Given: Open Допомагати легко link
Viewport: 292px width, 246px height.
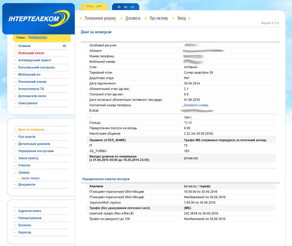Looking at the screenshot, I should click(32, 96).
